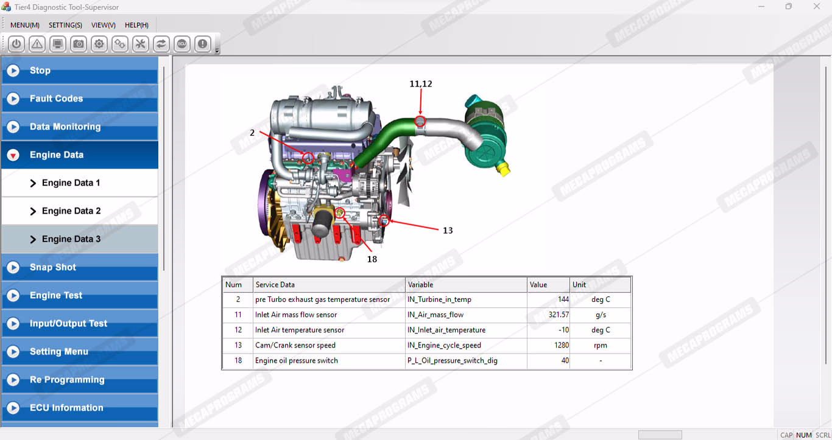The height and width of the screenshot is (440, 832).
Task: Click the wrench and screwdriver icon
Action: (141, 44)
